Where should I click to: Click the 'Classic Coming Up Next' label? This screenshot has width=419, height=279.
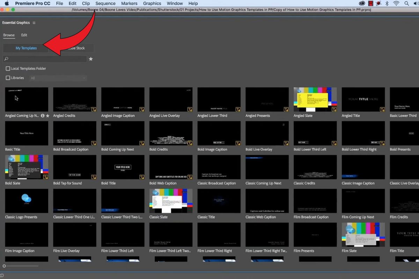point(263,183)
